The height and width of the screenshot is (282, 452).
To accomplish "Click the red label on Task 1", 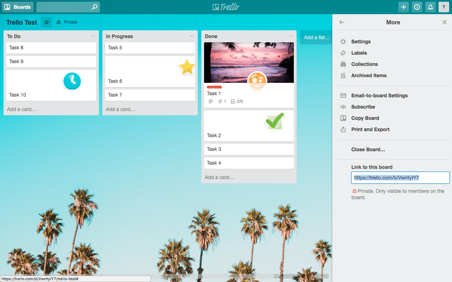I will [214, 87].
